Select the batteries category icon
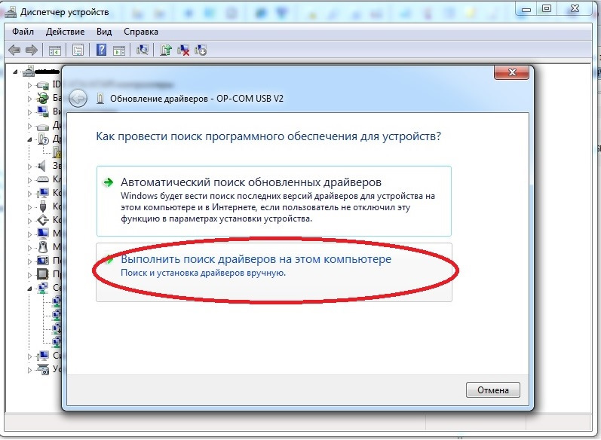This screenshot has width=601, height=440. pyautogui.click(x=42, y=99)
